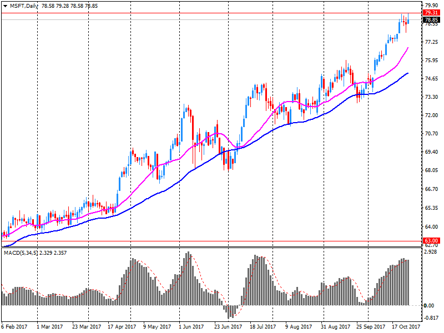This screenshot has width=444, height=333.
Task: Click the 79.90 price axis value
Action: (432, 5)
